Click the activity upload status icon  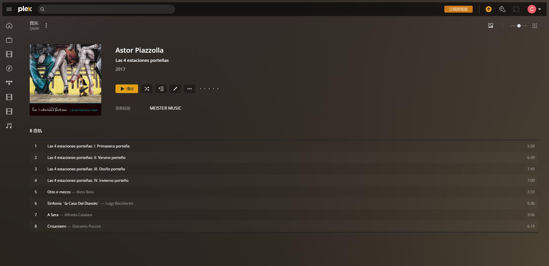click(x=489, y=9)
